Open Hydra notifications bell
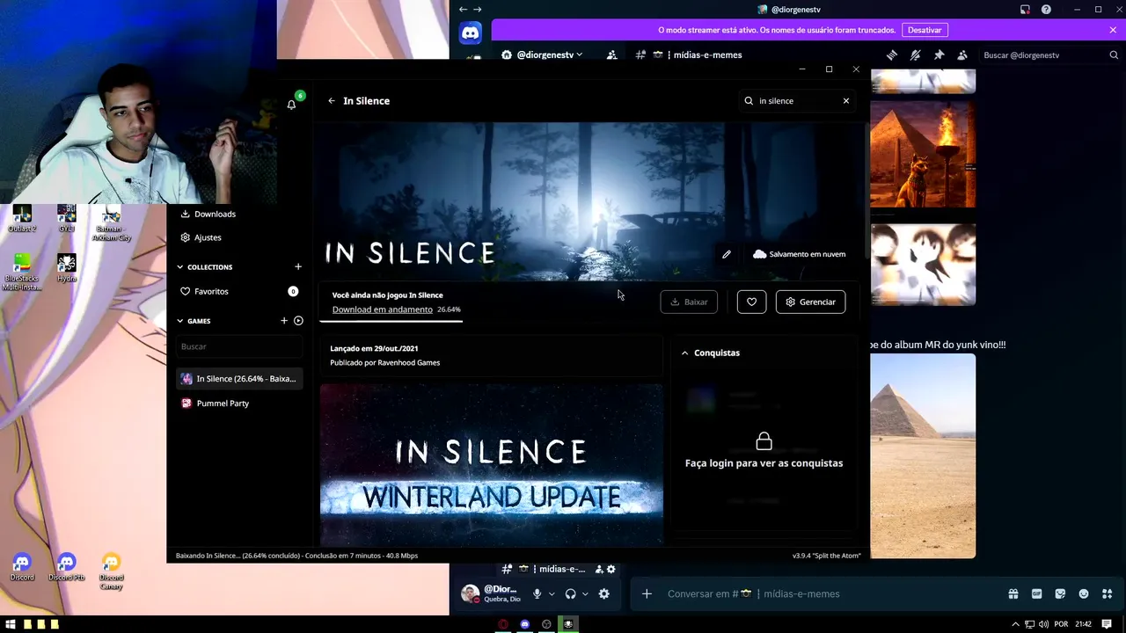Screen dimensions: 1126x633 (291, 105)
